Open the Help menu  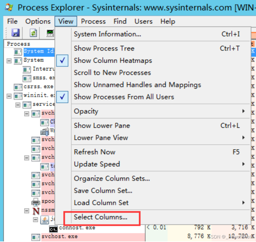pos(168,21)
